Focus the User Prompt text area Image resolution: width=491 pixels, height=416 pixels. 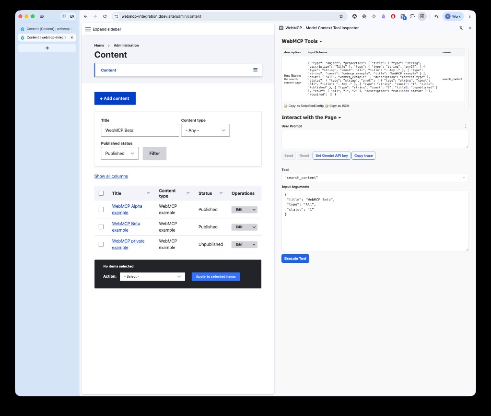pyautogui.click(x=375, y=139)
